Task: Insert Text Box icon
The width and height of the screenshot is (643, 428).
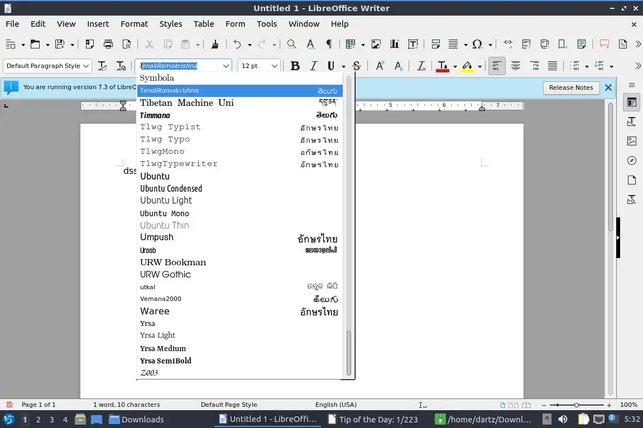Action: click(414, 44)
